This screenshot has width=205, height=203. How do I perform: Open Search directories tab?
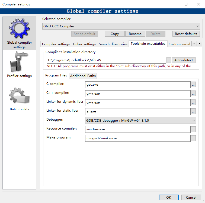tap(113, 44)
